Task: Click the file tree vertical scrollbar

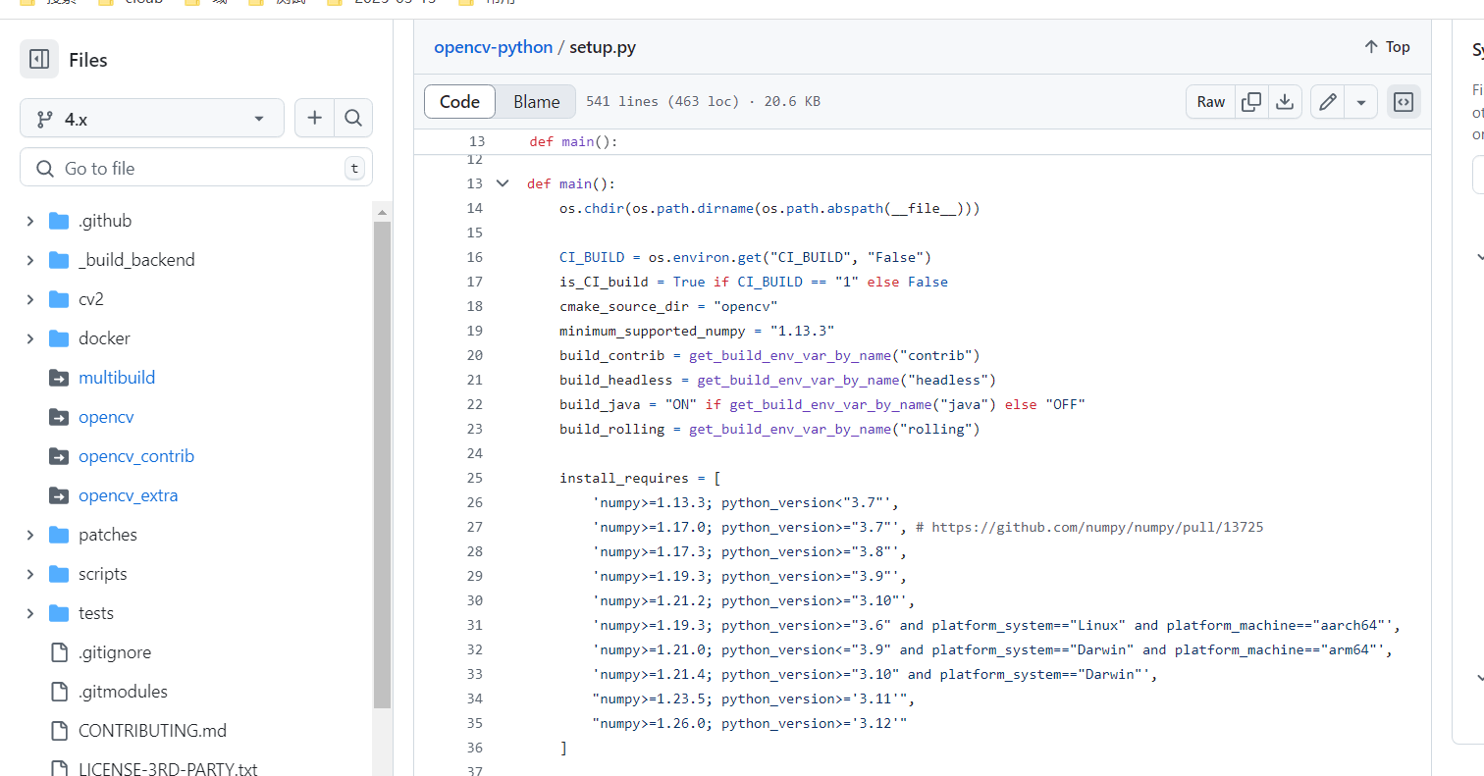Action: click(382, 464)
